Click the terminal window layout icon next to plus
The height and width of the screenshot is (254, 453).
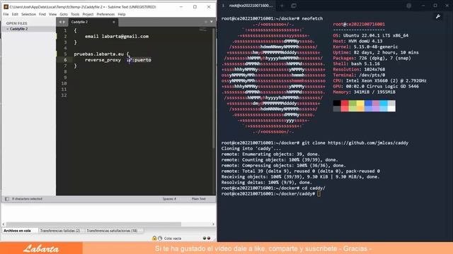(294, 6)
